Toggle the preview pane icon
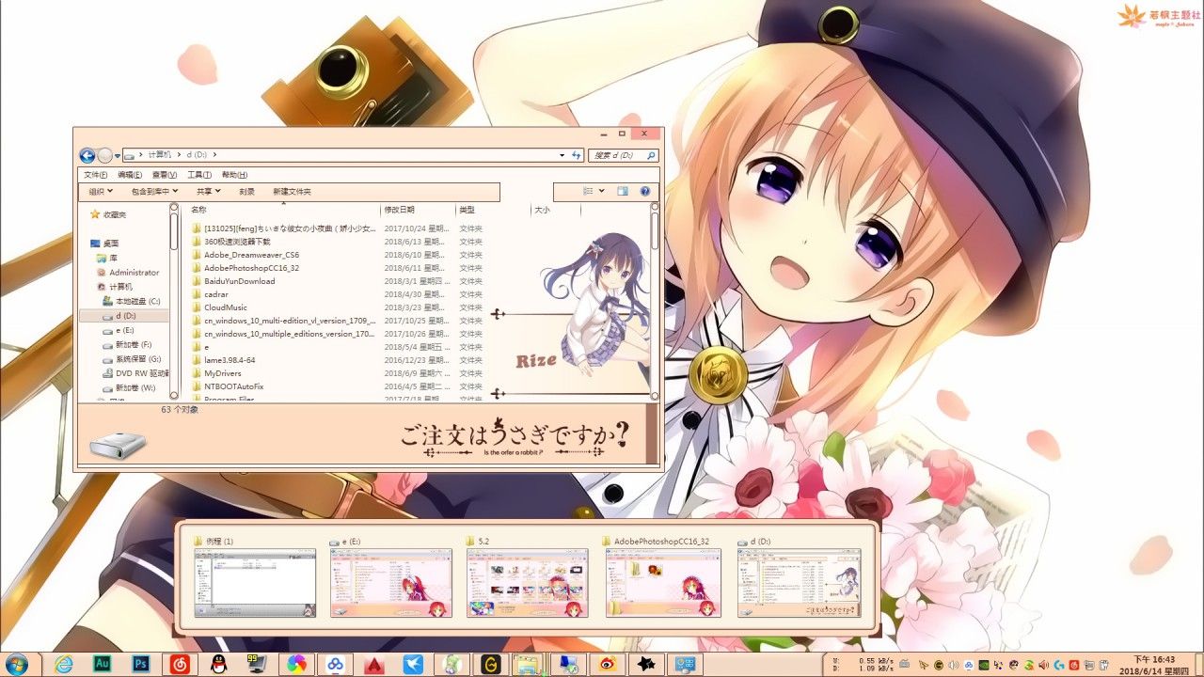 [x=623, y=191]
